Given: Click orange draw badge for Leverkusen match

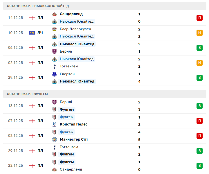Looking at the screenshot, I should pos(199,33).
